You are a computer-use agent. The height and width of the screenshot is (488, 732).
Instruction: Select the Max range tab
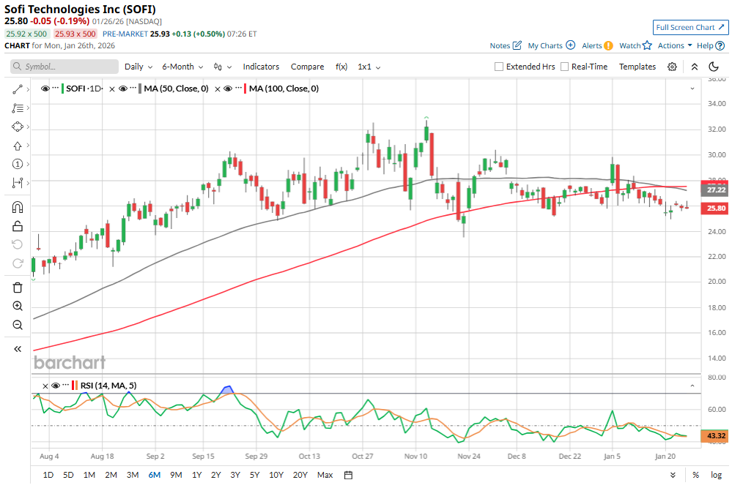coord(325,475)
